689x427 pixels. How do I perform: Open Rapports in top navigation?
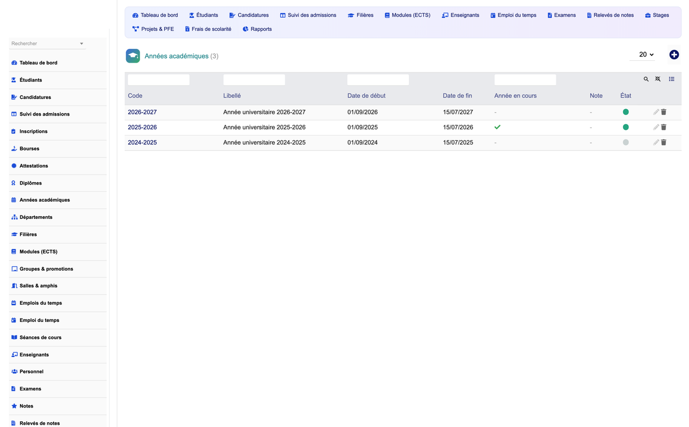pos(257,29)
